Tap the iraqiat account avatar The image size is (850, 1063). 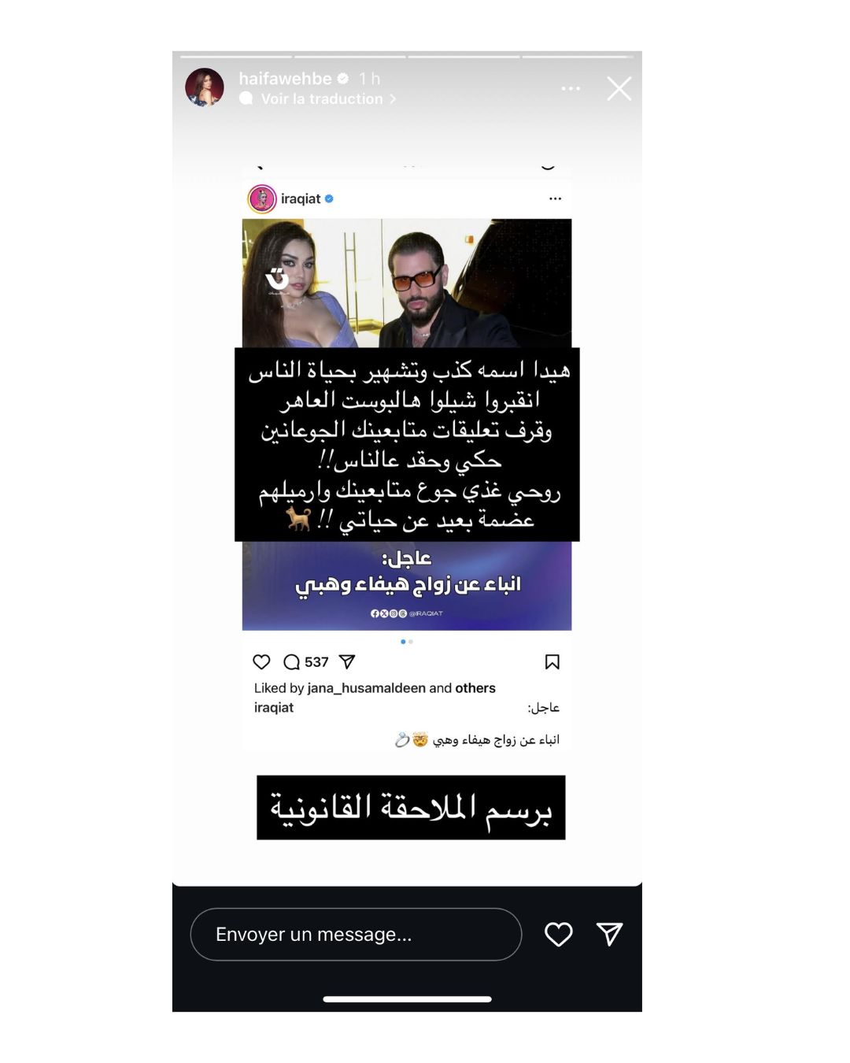tap(262, 199)
